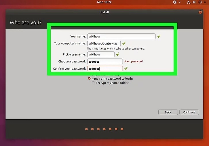Expand the system menu arrow
Image resolution: width=209 pixels, height=146 pixels.
[205, 2]
